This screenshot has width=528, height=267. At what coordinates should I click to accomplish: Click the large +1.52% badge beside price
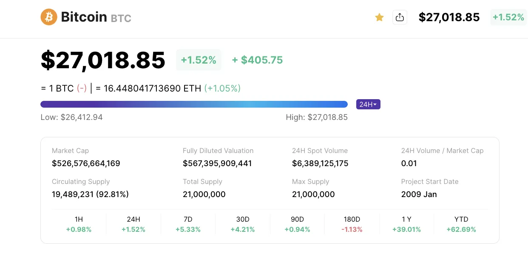pyautogui.click(x=199, y=60)
